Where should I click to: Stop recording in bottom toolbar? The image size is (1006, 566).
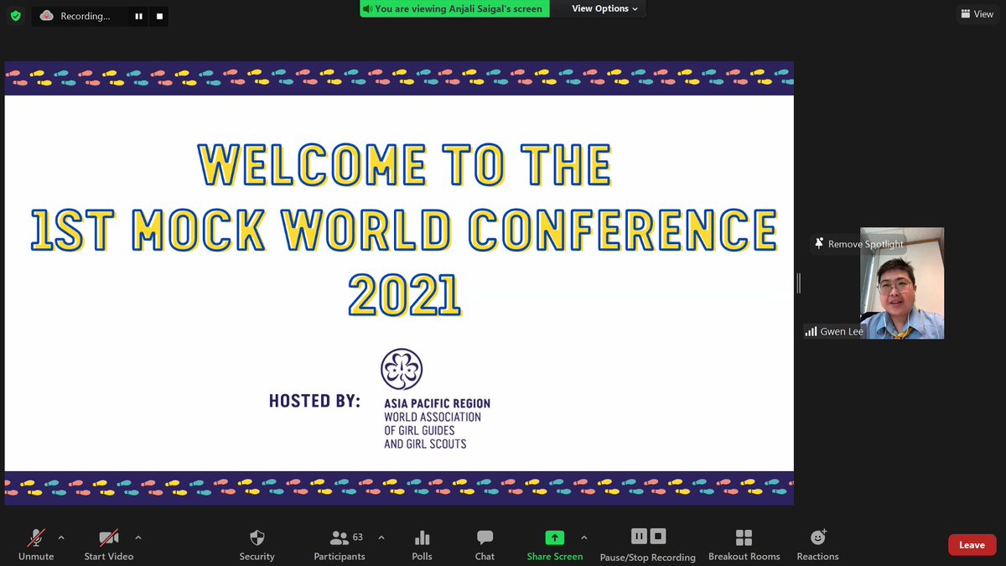pyautogui.click(x=658, y=536)
